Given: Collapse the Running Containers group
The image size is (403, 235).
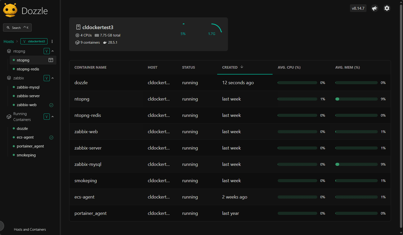Looking at the screenshot, I should point(53,117).
